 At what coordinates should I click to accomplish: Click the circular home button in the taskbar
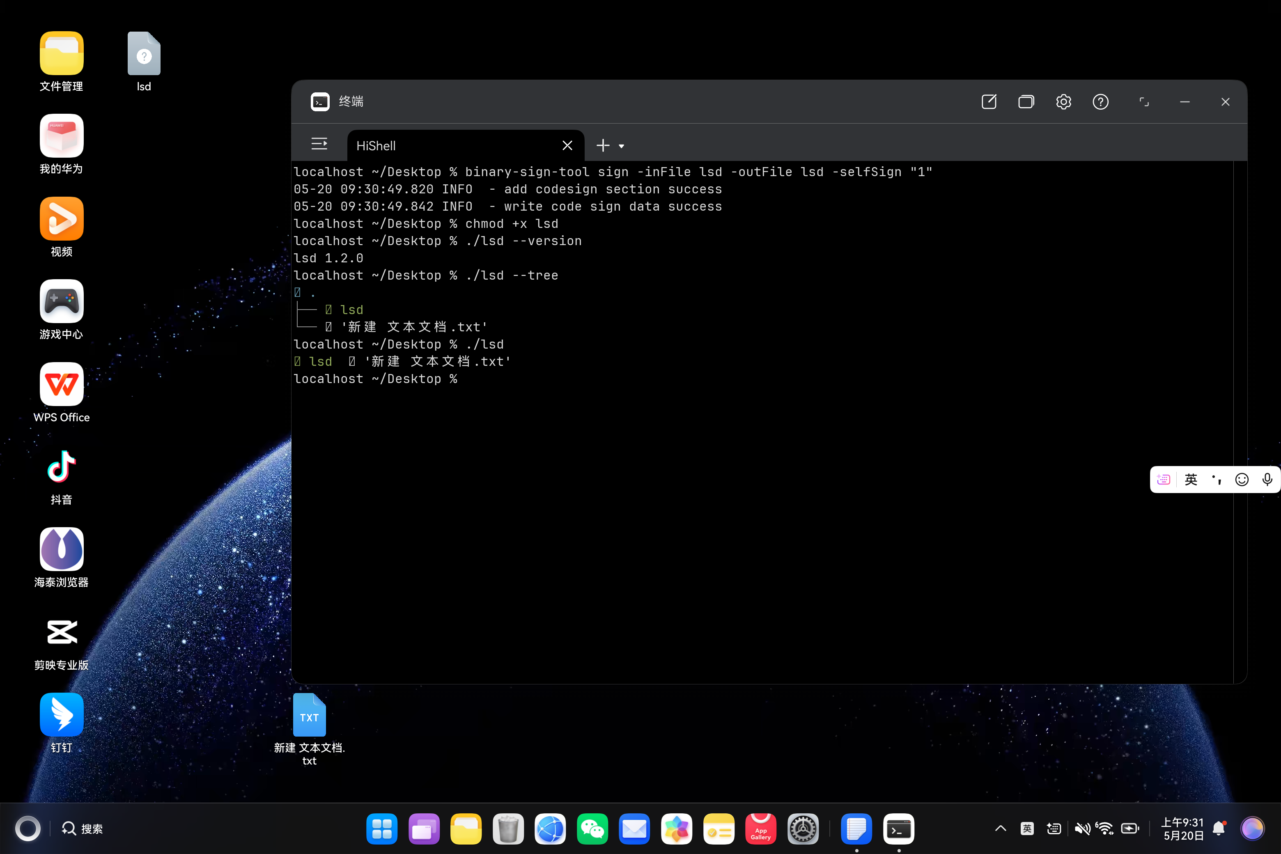28,829
